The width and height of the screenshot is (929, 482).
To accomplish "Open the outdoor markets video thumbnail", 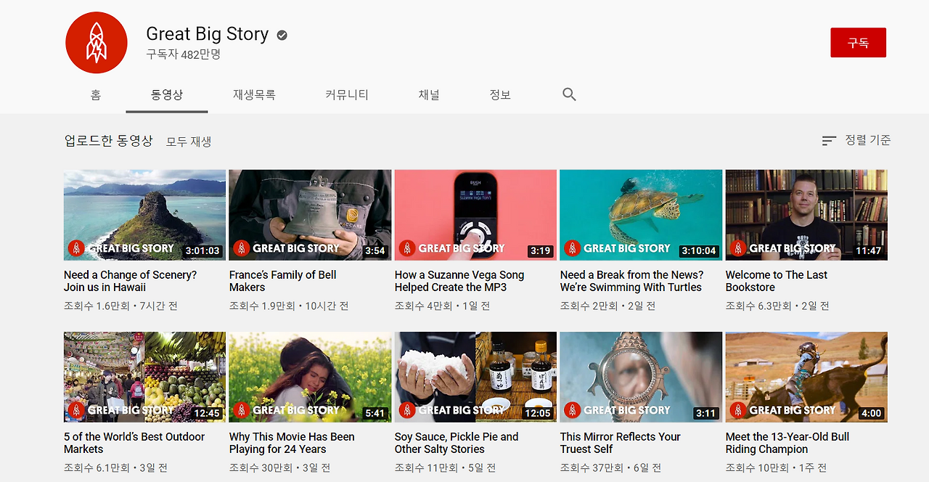I will click(144, 377).
